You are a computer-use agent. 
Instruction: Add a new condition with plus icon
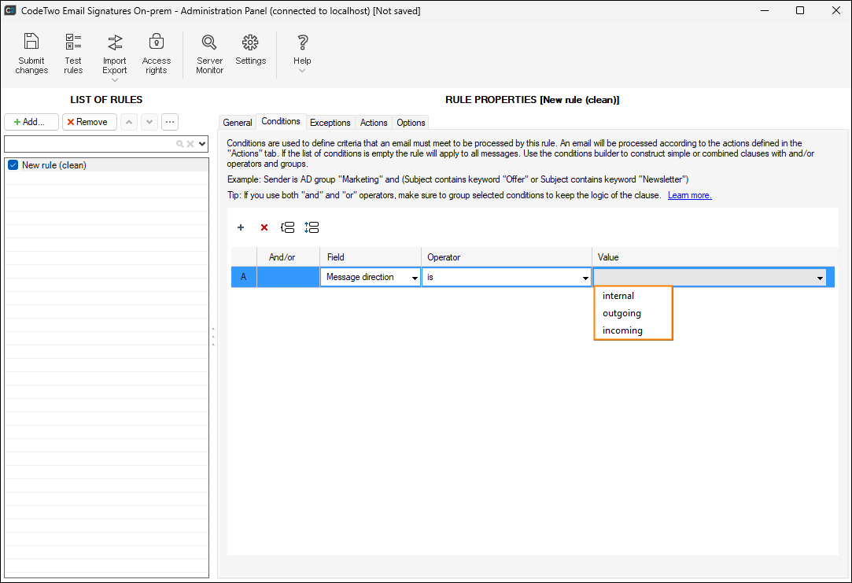tap(241, 227)
